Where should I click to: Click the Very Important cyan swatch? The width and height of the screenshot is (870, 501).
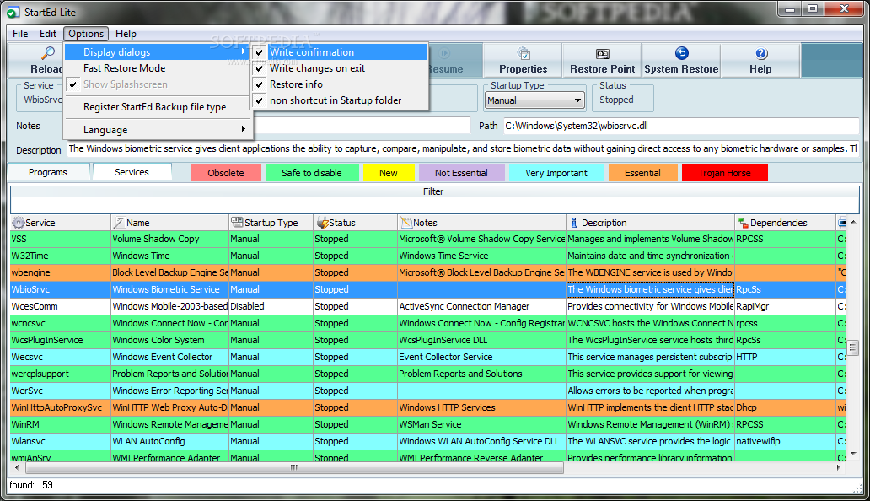point(556,173)
